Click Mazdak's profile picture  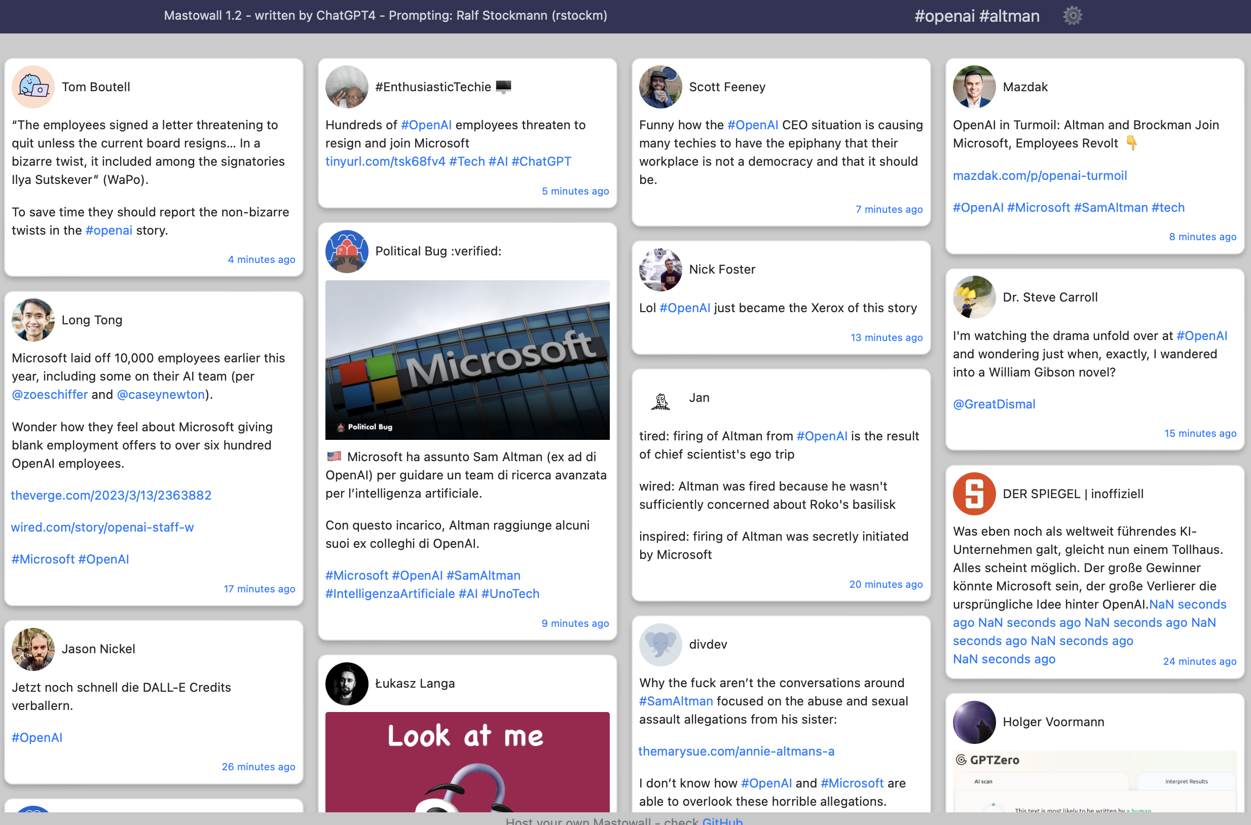(974, 87)
